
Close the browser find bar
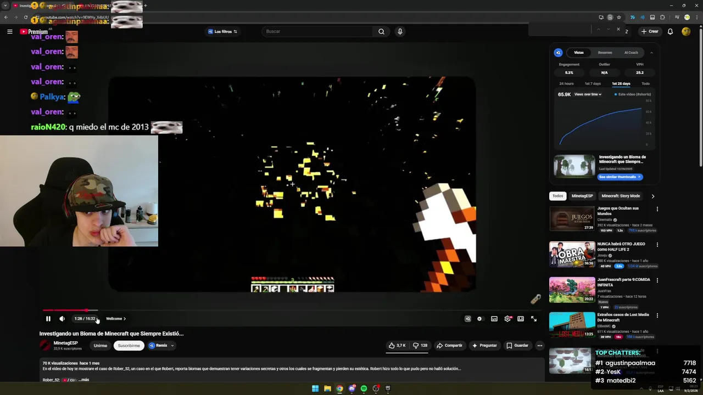618,29
